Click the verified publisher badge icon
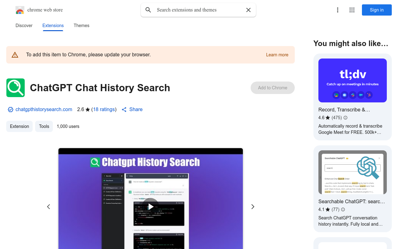The image size is (398, 249). point(10,109)
